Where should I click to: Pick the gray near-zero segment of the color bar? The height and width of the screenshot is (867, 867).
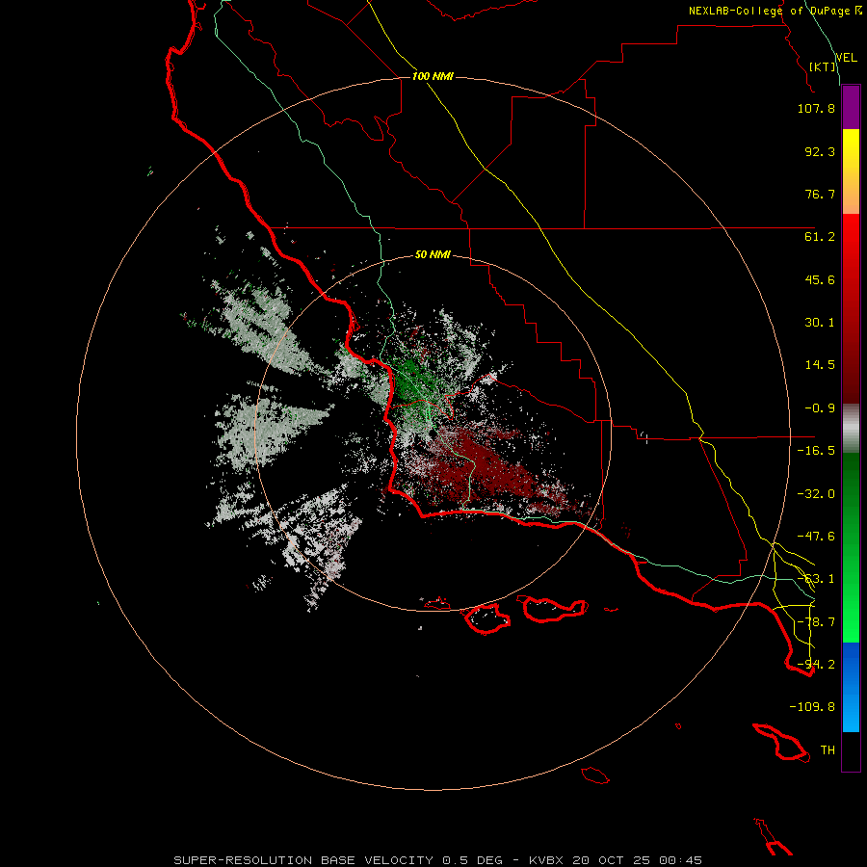pyautogui.click(x=851, y=429)
